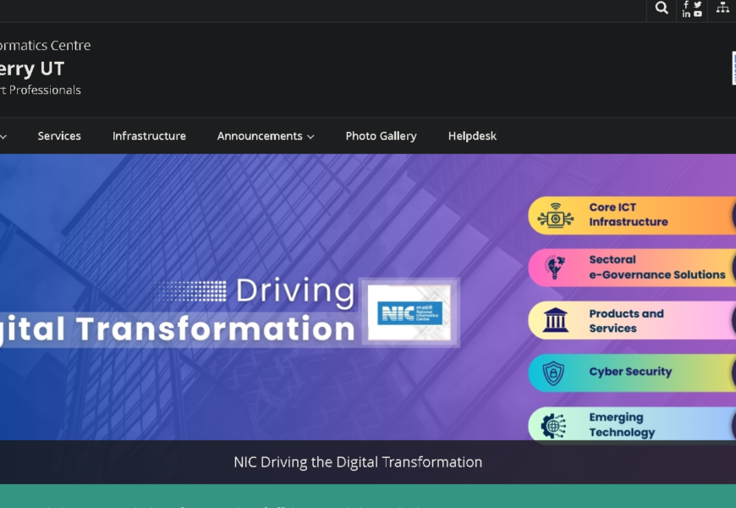The height and width of the screenshot is (508, 736).
Task: Expand the Announcements dropdown menu
Action: click(x=266, y=136)
